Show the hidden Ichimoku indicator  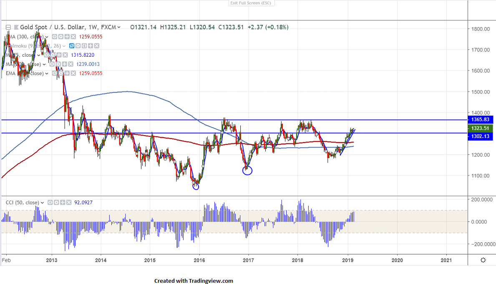point(72,46)
